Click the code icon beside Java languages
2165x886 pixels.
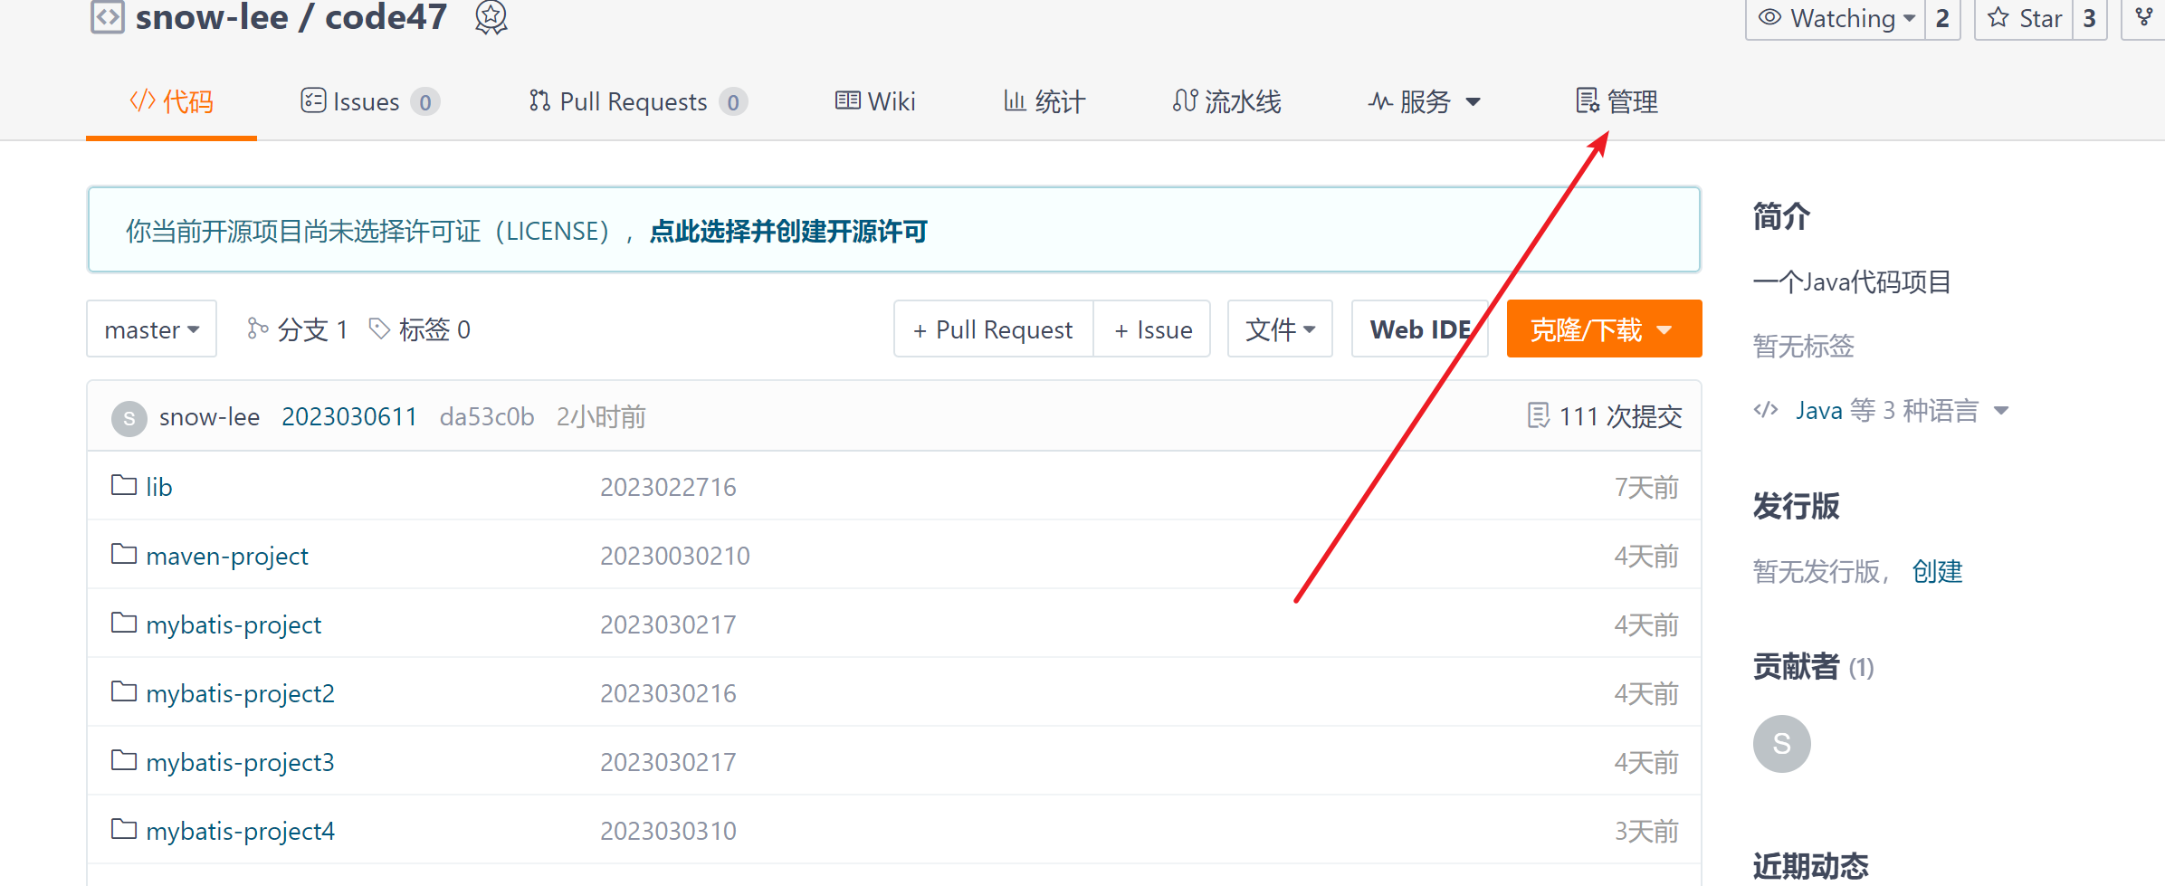coord(1766,410)
